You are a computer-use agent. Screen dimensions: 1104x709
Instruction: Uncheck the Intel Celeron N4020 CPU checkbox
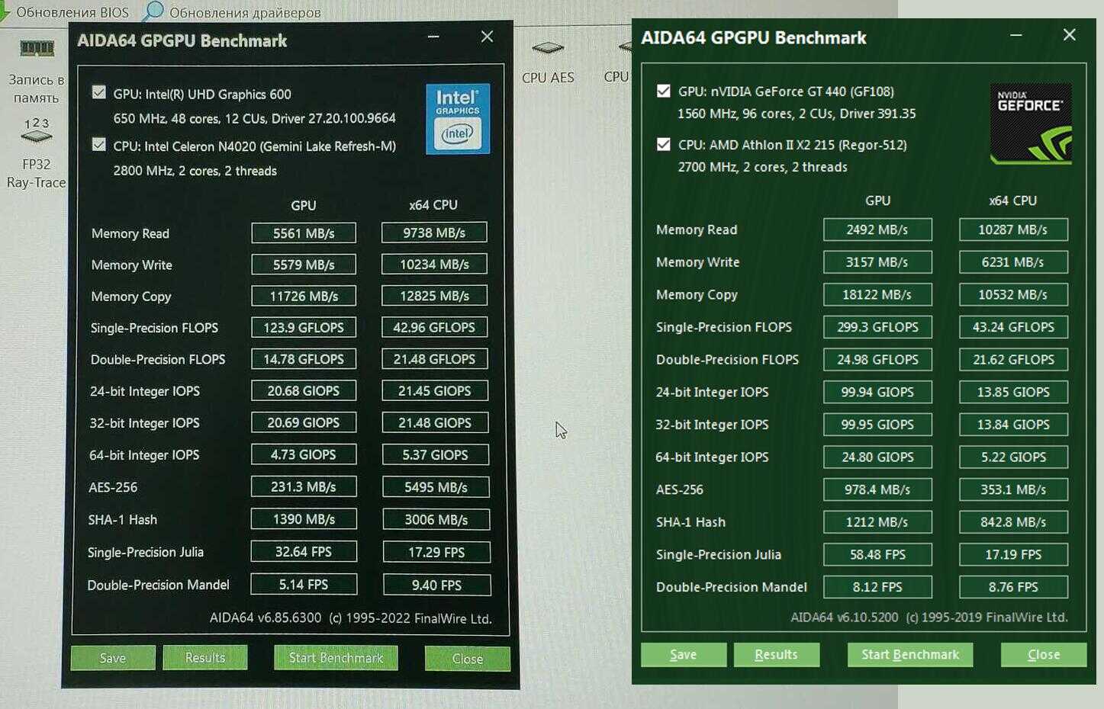point(99,145)
